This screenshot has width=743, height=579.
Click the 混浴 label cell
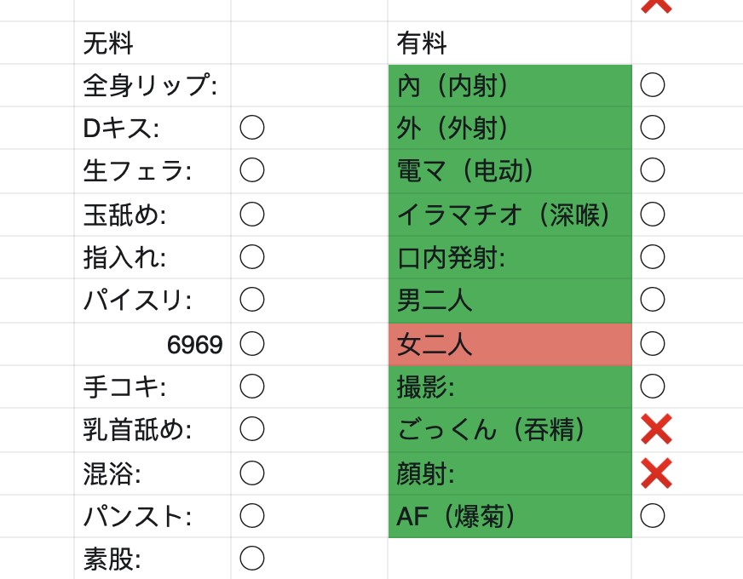pyautogui.click(x=153, y=473)
